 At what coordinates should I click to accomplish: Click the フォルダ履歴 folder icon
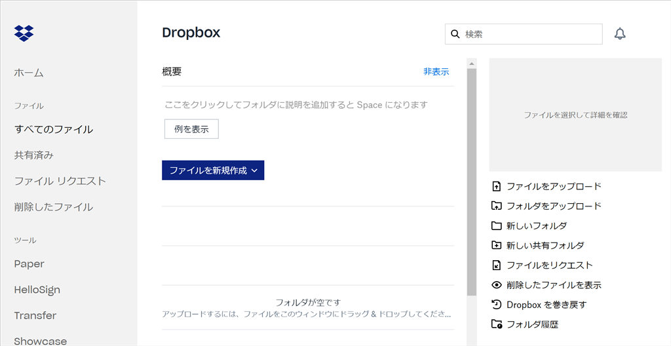pyautogui.click(x=496, y=324)
